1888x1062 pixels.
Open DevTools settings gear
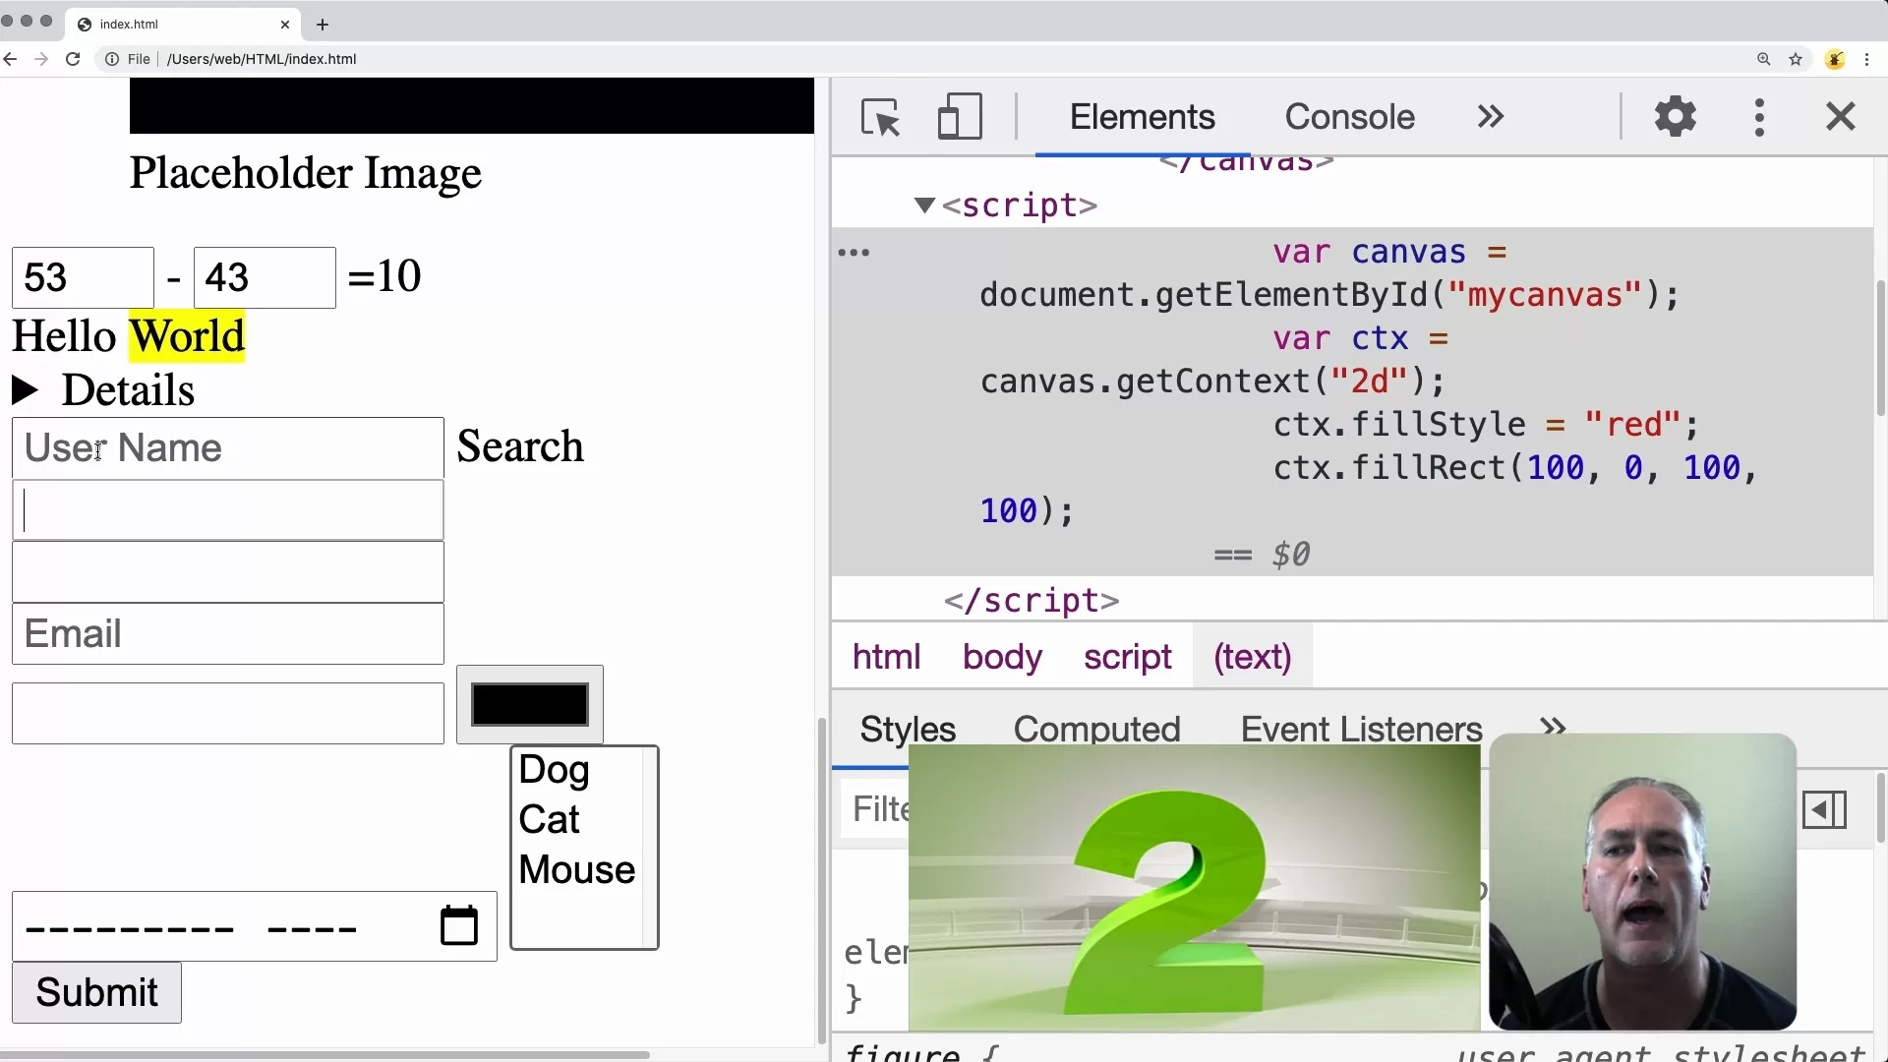click(1675, 117)
